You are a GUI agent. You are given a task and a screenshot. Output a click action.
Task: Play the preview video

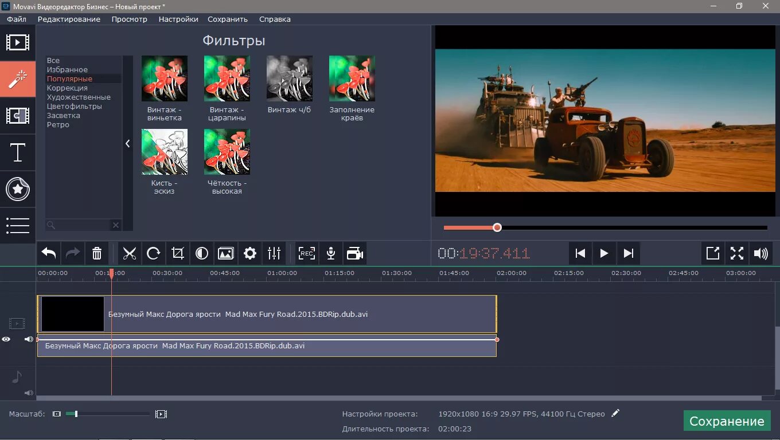pyautogui.click(x=604, y=253)
